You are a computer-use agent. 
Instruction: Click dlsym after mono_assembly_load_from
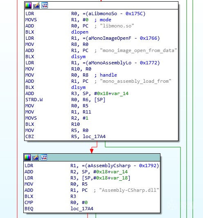[78, 87]
